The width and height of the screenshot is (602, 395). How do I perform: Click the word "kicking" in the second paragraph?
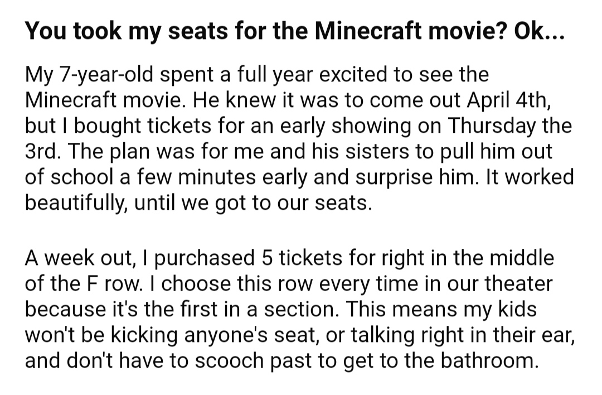tap(144, 335)
